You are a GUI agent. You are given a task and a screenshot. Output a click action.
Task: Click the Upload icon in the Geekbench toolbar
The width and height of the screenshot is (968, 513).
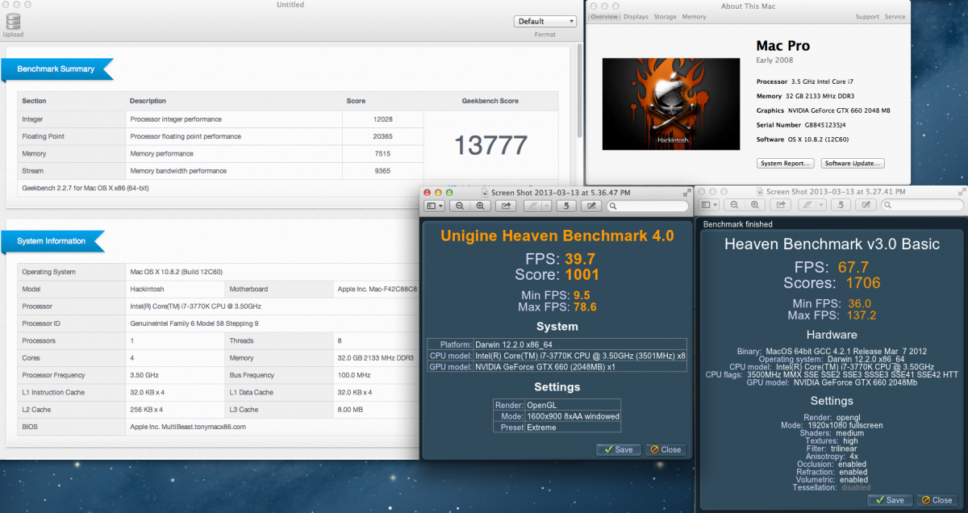click(x=13, y=22)
